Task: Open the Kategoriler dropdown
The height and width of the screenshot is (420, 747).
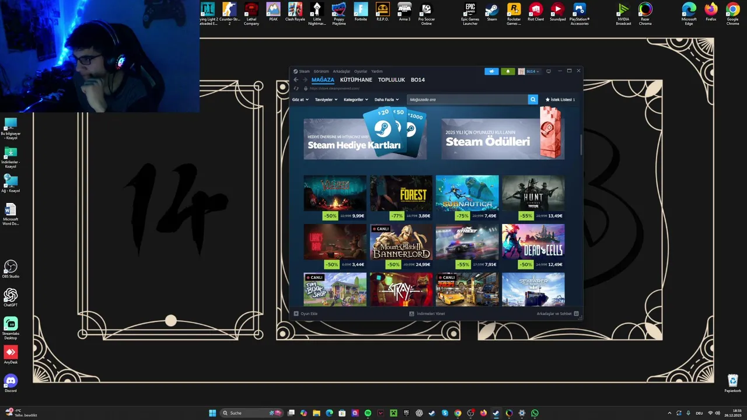Action: pos(355,100)
